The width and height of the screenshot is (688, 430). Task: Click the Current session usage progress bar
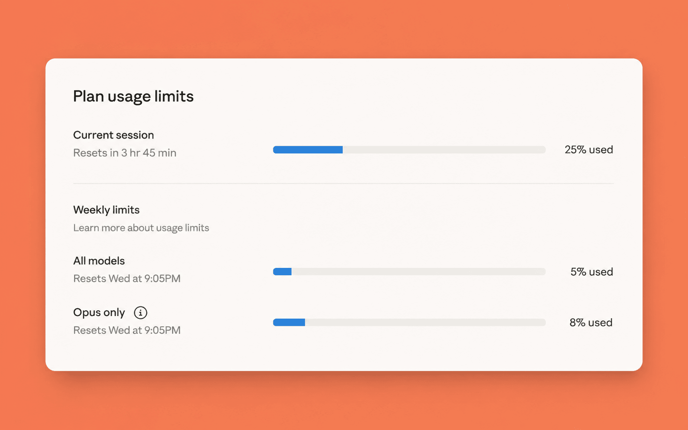point(409,150)
